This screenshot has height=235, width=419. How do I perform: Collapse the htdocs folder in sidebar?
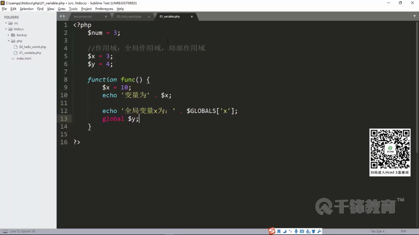click(6, 29)
